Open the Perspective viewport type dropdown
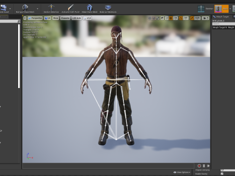The width and height of the screenshot is (235, 176). click(35, 18)
